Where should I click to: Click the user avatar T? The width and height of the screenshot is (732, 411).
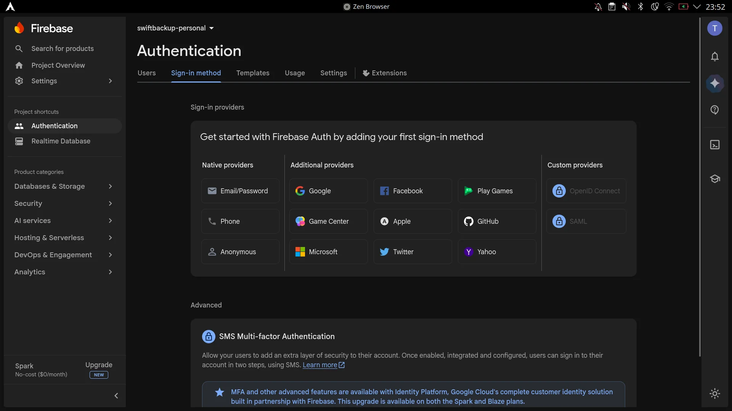click(x=715, y=28)
